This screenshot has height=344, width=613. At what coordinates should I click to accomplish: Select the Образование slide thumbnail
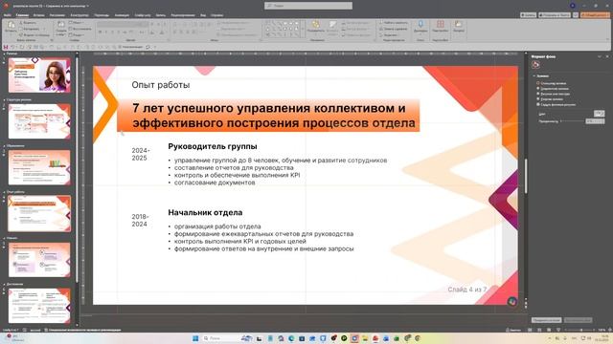click(39, 167)
